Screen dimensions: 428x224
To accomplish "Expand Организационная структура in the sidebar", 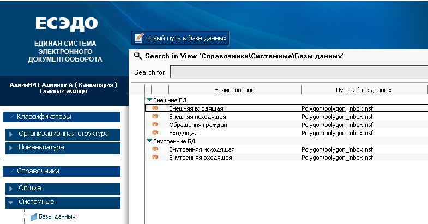I will [x=63, y=134].
